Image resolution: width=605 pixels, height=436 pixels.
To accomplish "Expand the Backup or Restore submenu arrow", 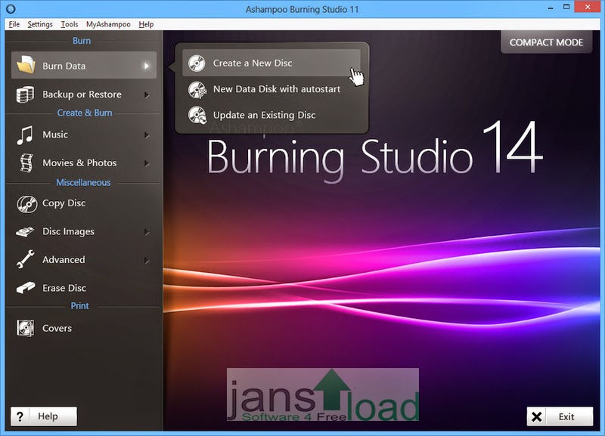I will pos(147,94).
